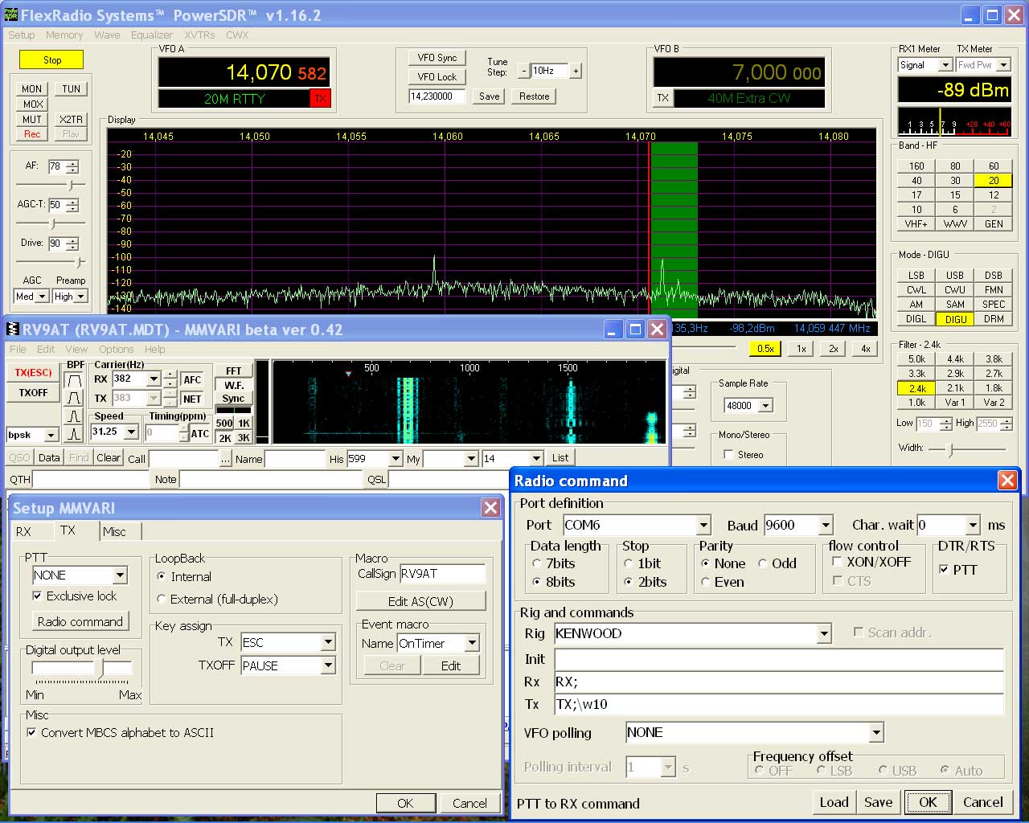Click the minus button next to Tune Step
The image size is (1029, 823).
click(x=523, y=71)
